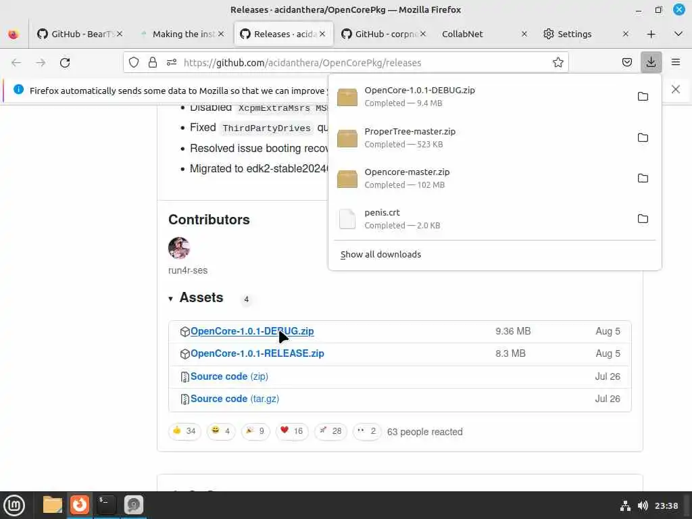Close the Settings tab
This screenshot has width=692, height=519.
point(625,34)
